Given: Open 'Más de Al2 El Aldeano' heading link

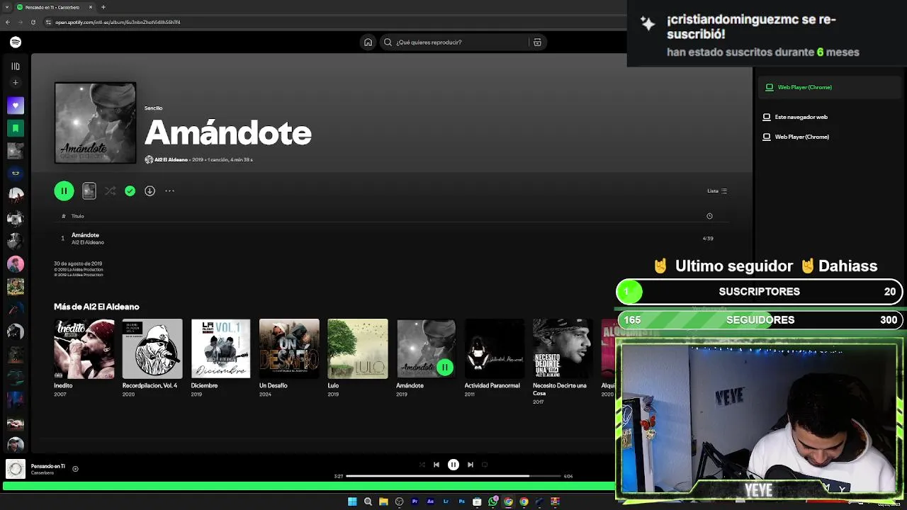Looking at the screenshot, I should pos(96,307).
